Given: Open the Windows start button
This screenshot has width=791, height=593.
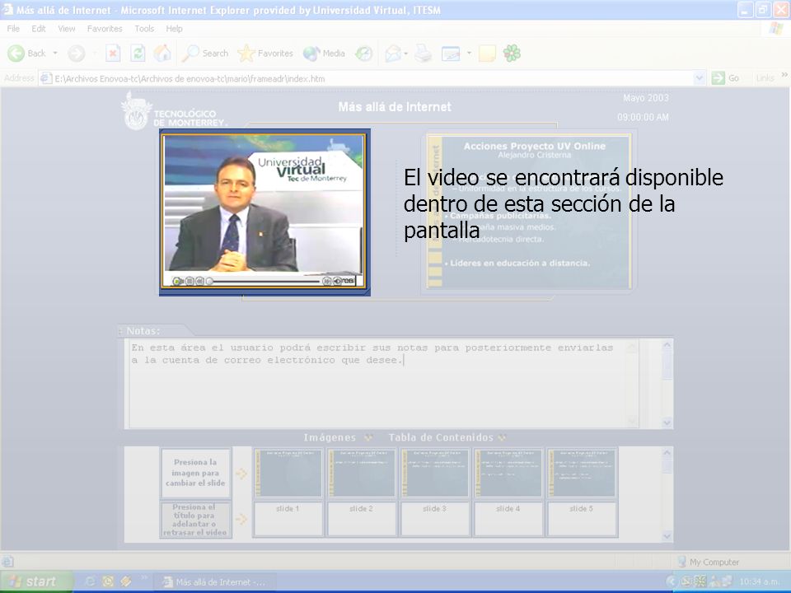Looking at the screenshot, I should 36,581.
